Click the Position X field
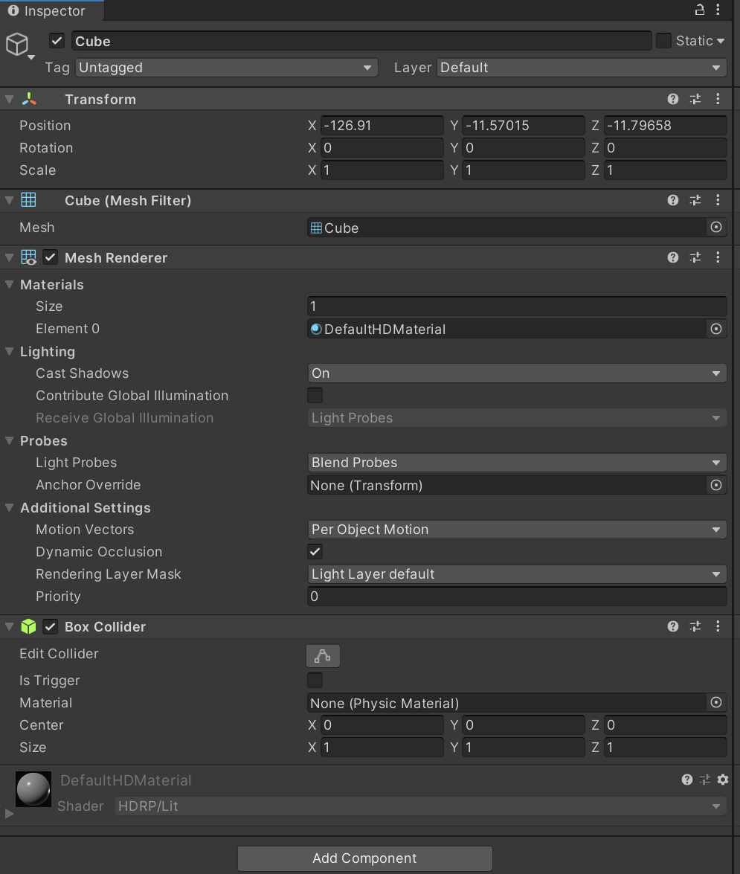This screenshot has height=874, width=740. (382, 125)
